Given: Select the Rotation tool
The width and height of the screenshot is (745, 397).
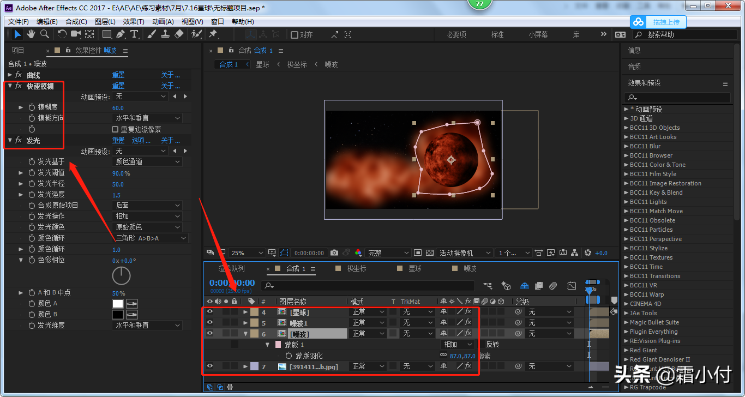Looking at the screenshot, I should tap(62, 34).
